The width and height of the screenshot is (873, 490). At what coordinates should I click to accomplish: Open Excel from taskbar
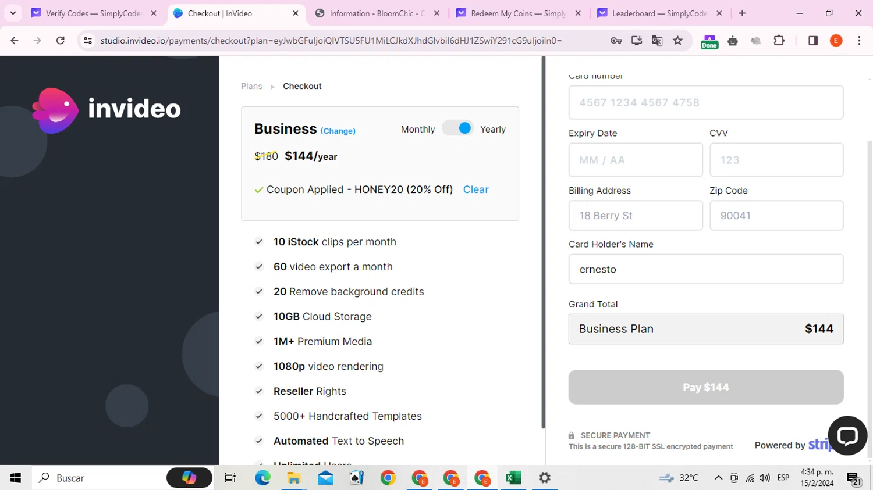(513, 478)
